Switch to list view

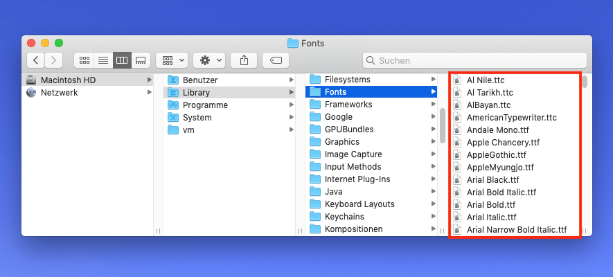pos(103,60)
